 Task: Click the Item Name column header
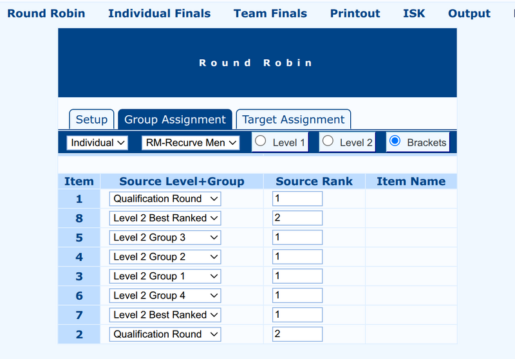pos(411,181)
